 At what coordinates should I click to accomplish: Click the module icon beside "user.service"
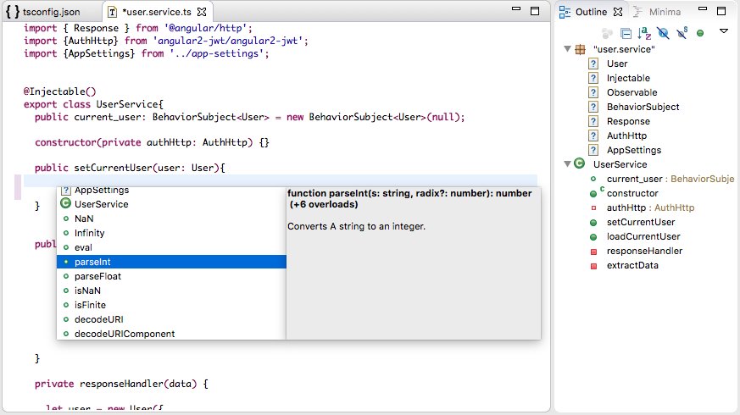(581, 49)
